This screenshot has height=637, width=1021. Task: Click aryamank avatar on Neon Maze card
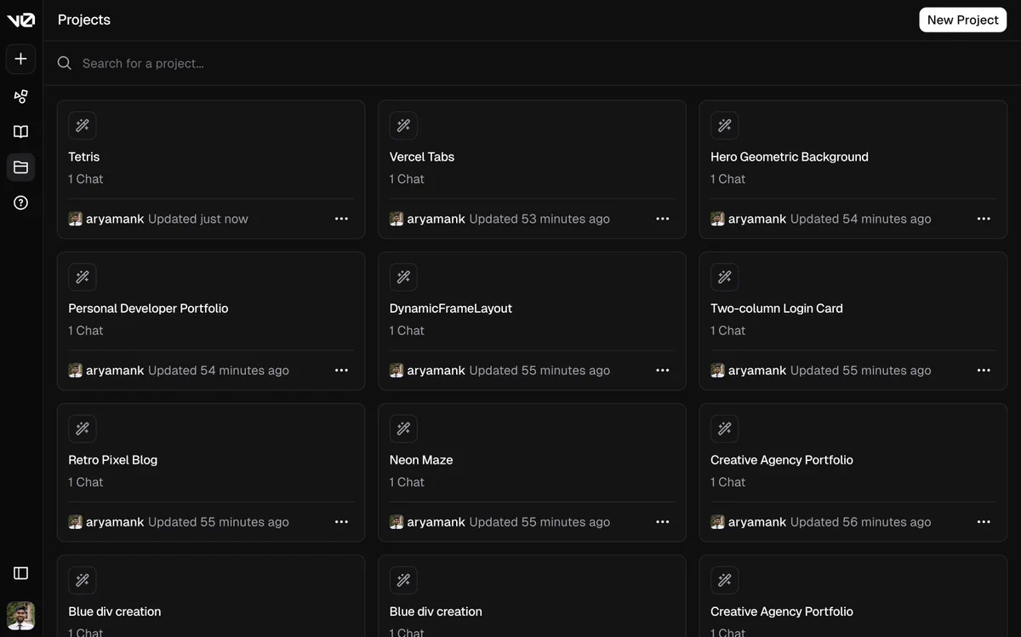(396, 521)
